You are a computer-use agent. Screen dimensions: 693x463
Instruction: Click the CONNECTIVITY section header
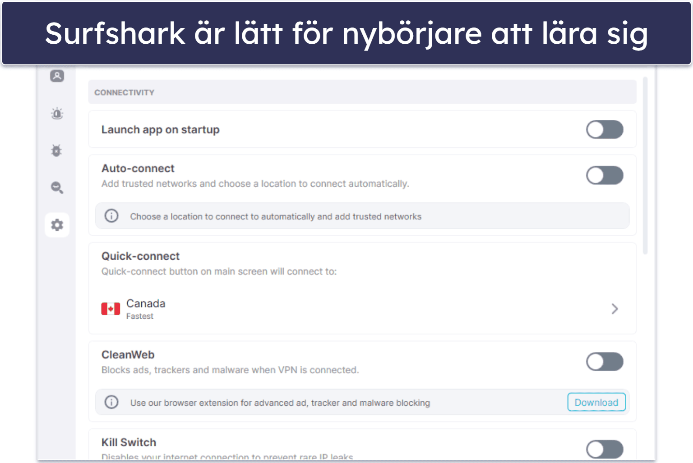[362, 92]
